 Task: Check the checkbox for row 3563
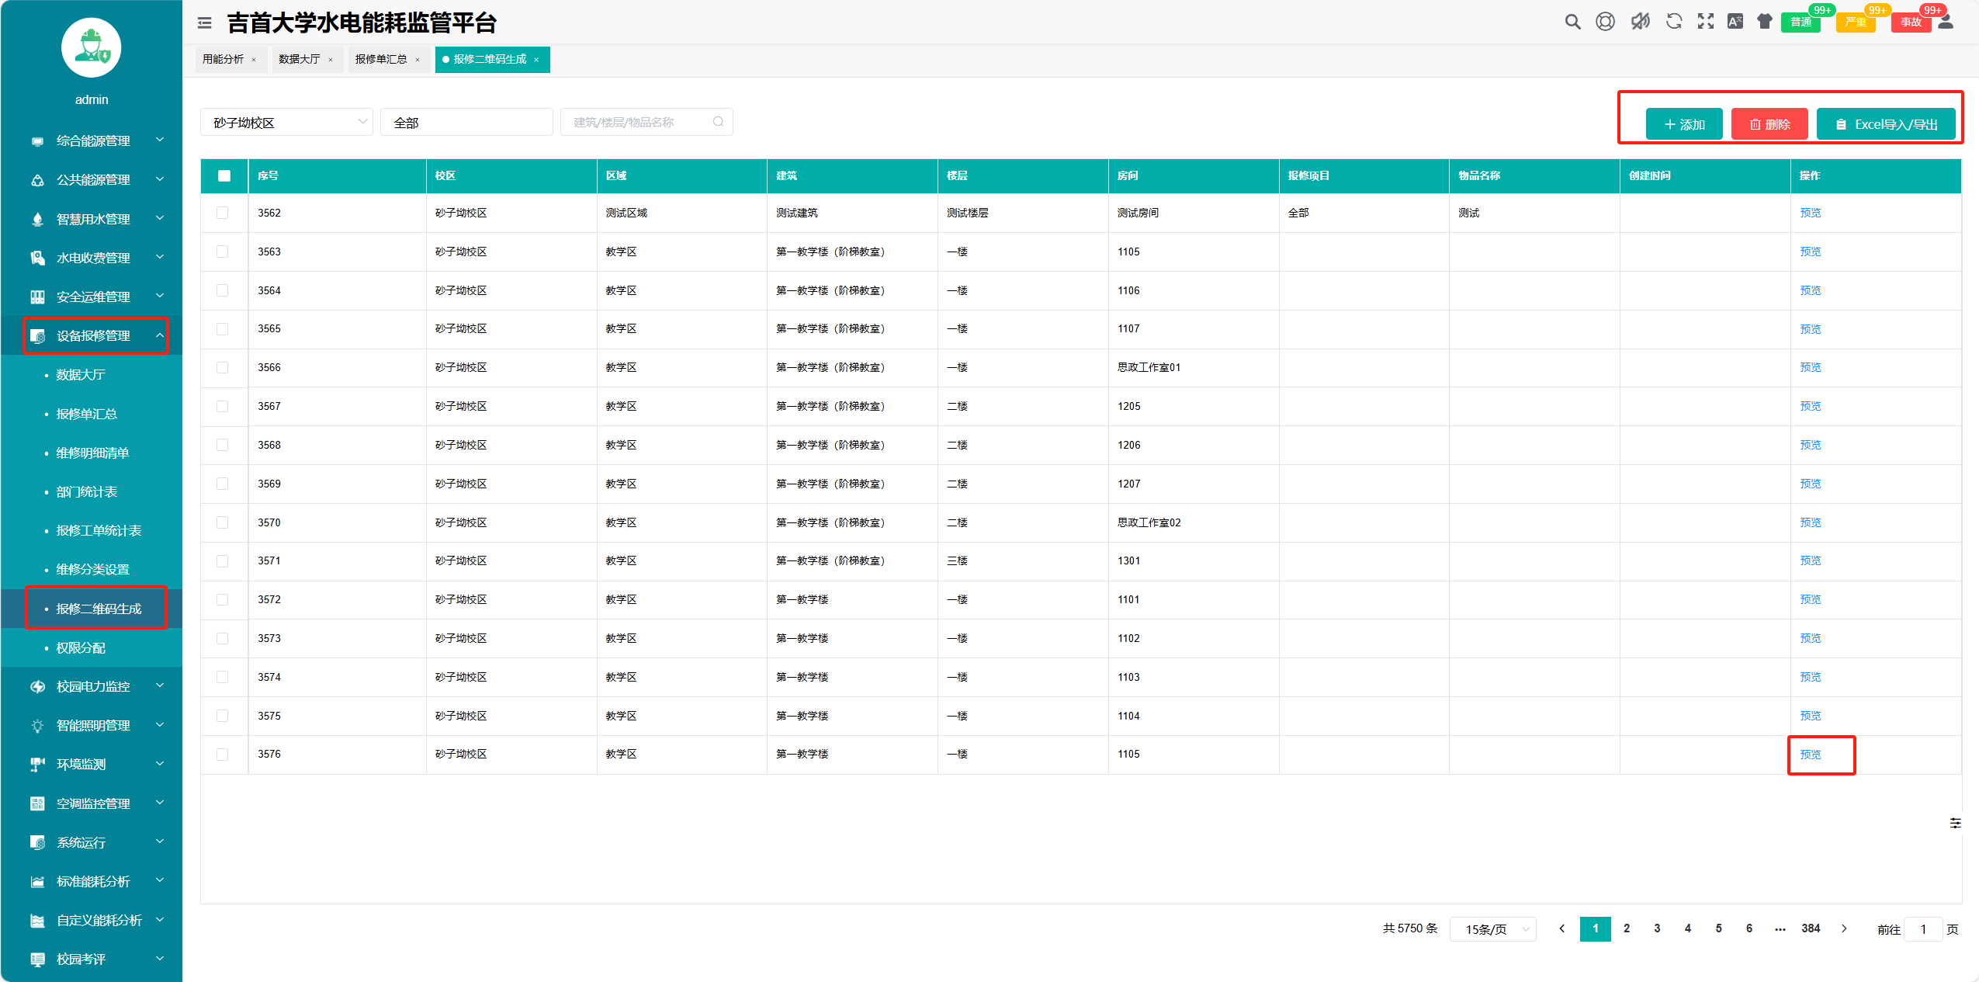[223, 252]
